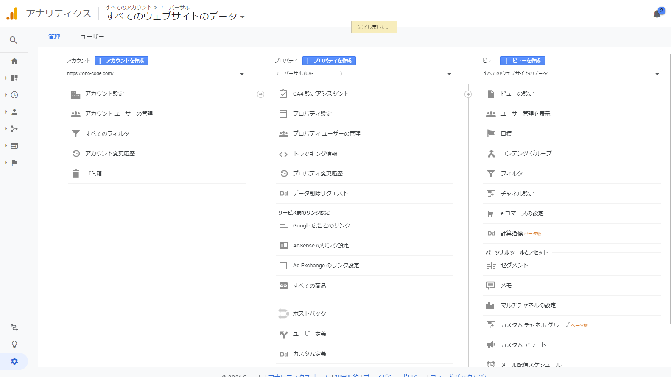
Task: Click the building icon beside アカウント設定
Action: point(75,94)
